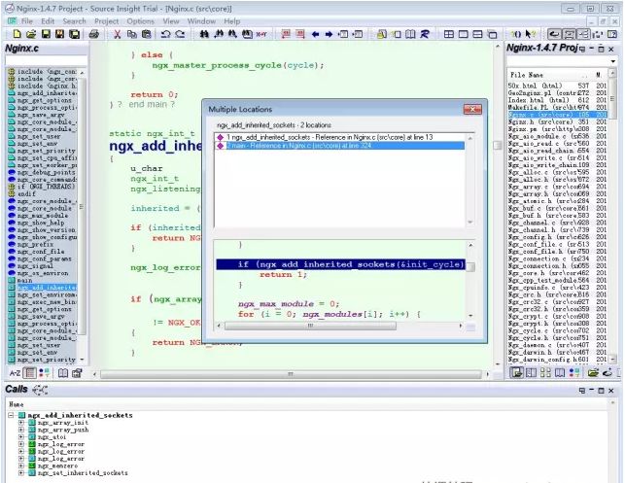Expand the ngx_atoi node in Calls

21,436
